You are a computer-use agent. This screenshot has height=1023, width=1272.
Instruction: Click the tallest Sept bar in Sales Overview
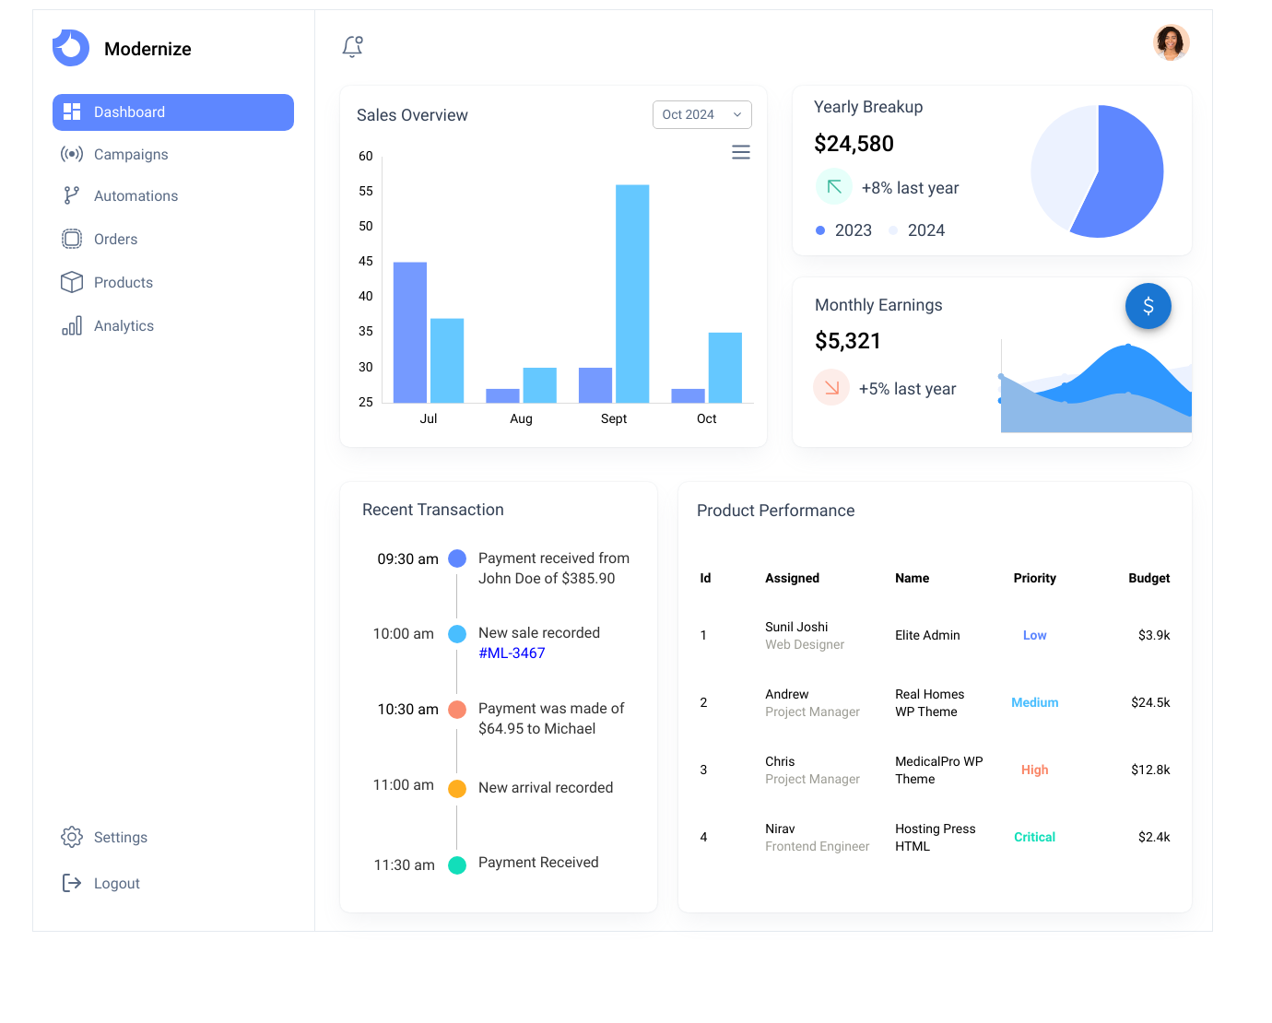click(632, 293)
